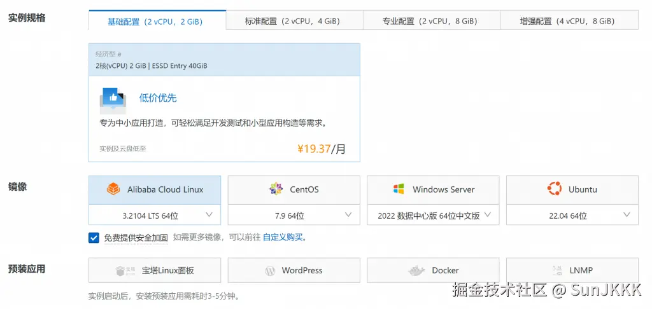Click the 实例规格 section label
This screenshot has height=309, width=652.
(27, 18)
